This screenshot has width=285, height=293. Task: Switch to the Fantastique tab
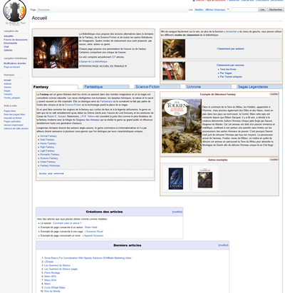click(x=106, y=87)
